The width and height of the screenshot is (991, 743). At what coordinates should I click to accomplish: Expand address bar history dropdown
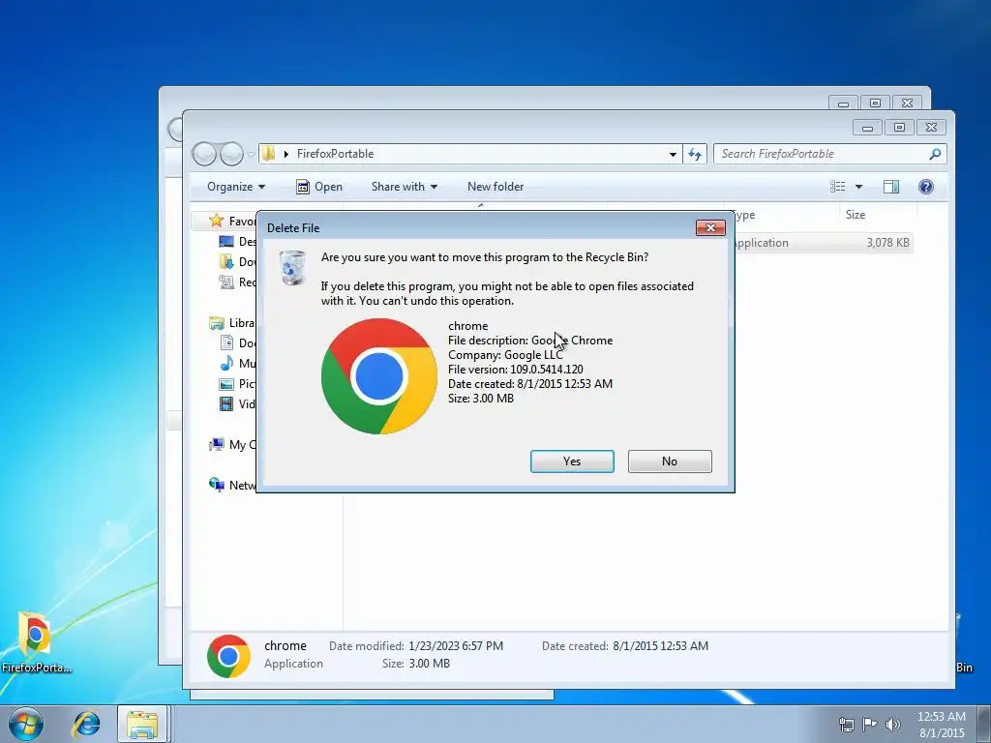pyautogui.click(x=674, y=154)
